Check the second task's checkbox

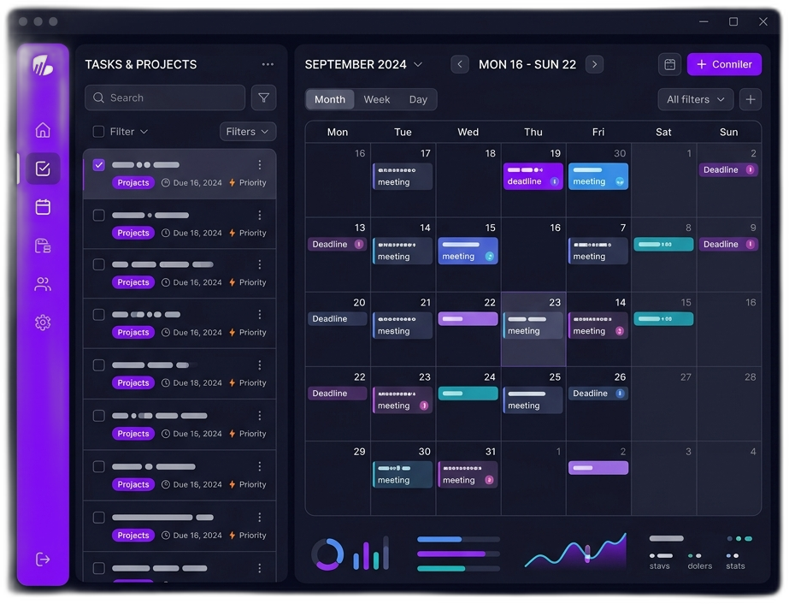(x=98, y=215)
